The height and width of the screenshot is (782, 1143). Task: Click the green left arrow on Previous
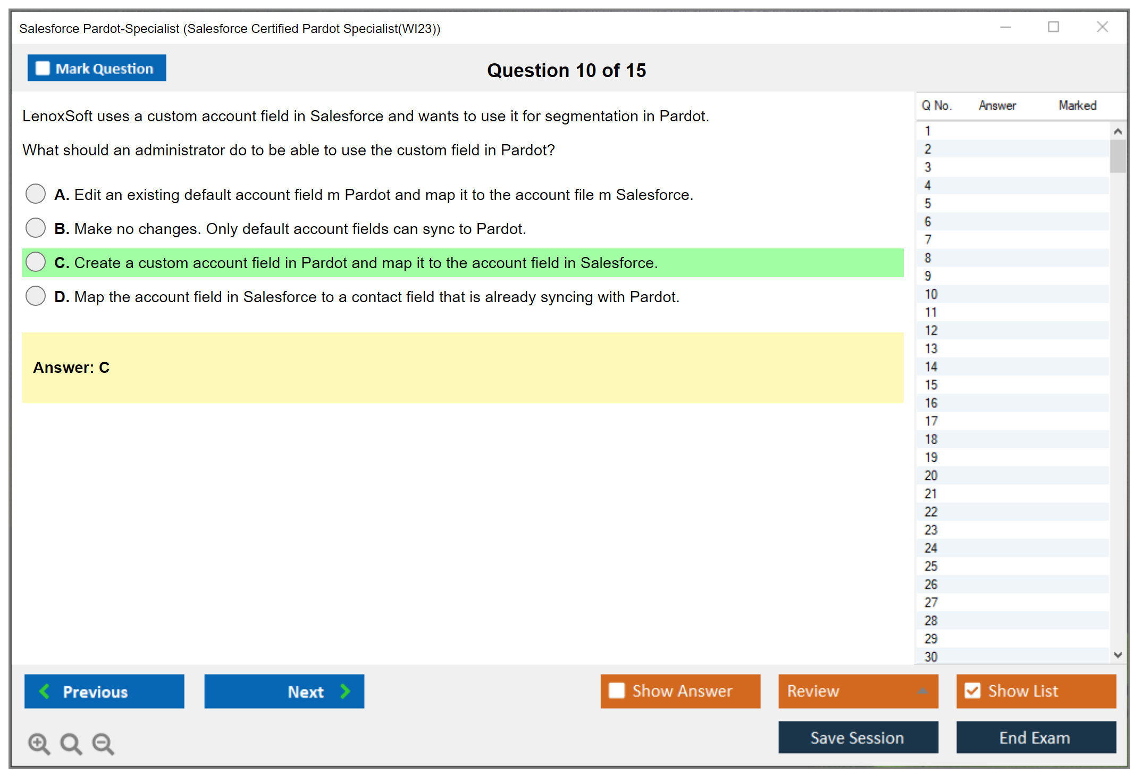pos(45,691)
